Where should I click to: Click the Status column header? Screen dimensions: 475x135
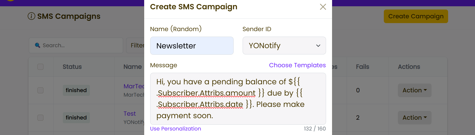(x=72, y=67)
